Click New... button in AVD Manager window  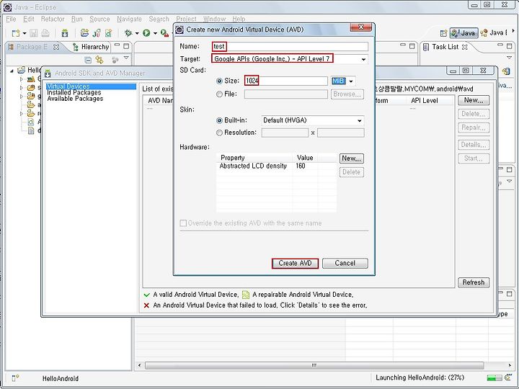474,100
